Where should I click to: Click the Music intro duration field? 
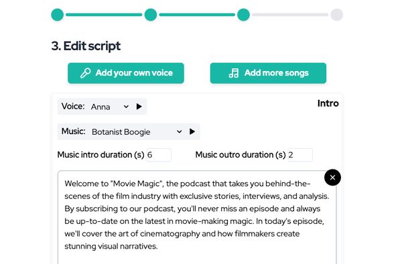pyautogui.click(x=159, y=155)
